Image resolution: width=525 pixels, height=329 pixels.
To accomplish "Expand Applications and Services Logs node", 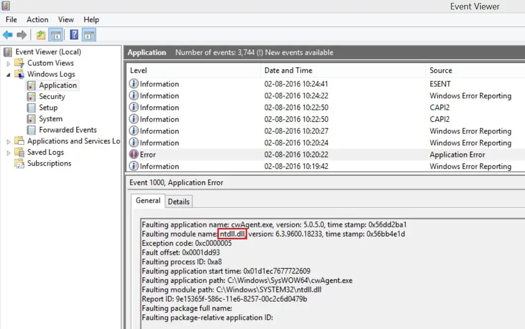I will (x=8, y=142).
